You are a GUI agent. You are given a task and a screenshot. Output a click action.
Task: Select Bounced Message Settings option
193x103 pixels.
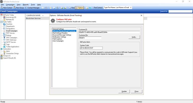tap(62, 35)
